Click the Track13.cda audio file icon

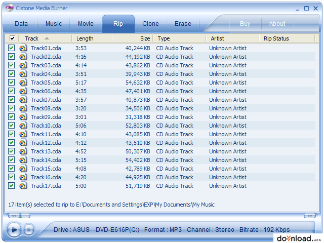coord(23,151)
